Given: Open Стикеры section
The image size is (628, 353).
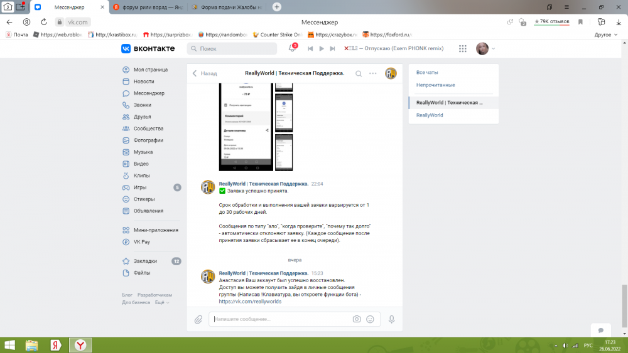Looking at the screenshot, I should tap(144, 199).
